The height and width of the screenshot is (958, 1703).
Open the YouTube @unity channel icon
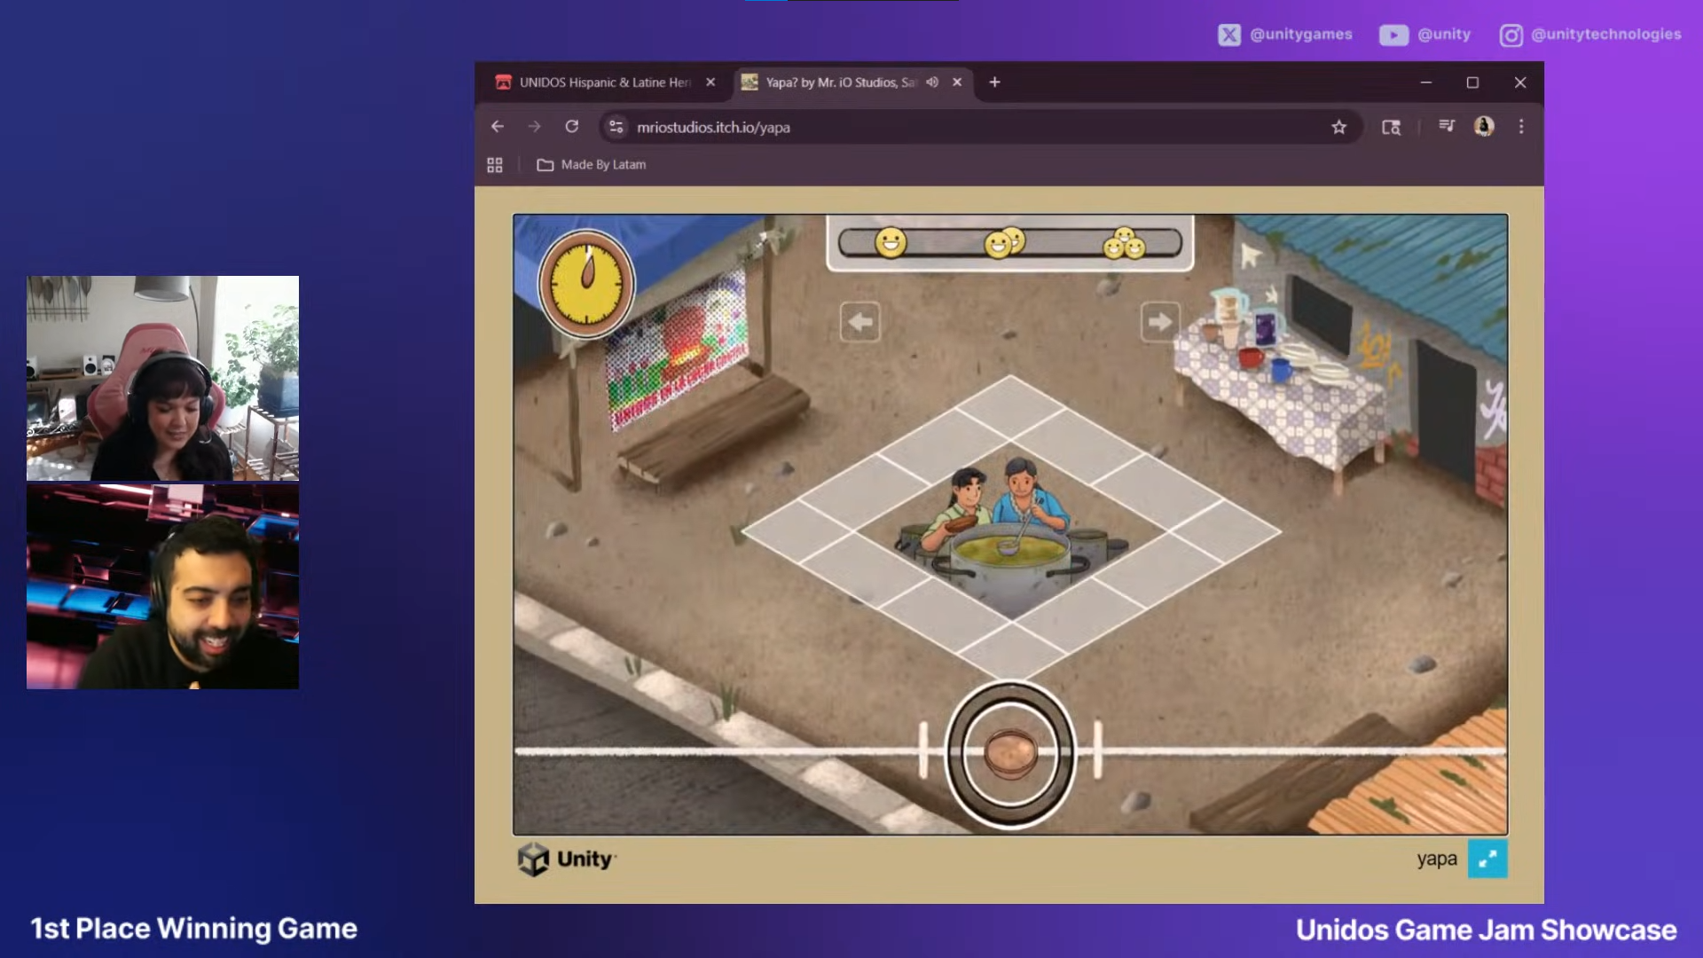point(1393,35)
